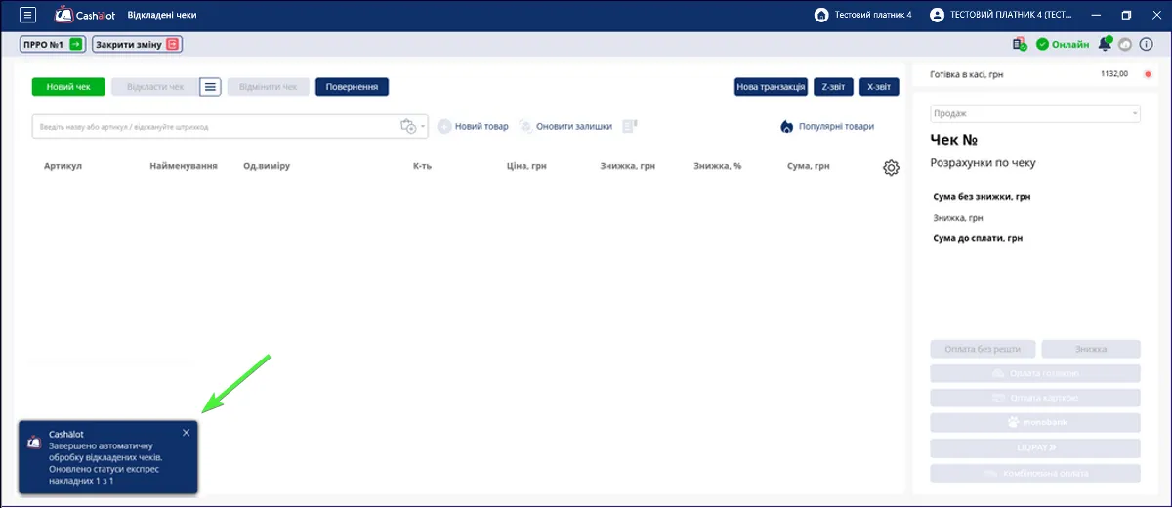Pay by card via Оплата карткою

pyautogui.click(x=1035, y=399)
